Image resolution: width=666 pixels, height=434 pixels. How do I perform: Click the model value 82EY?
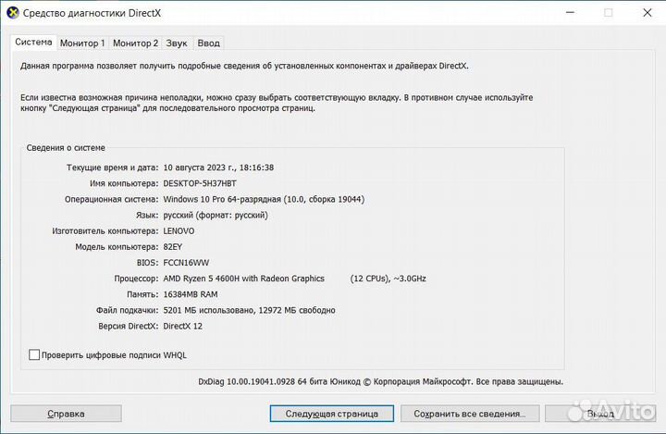click(x=172, y=246)
